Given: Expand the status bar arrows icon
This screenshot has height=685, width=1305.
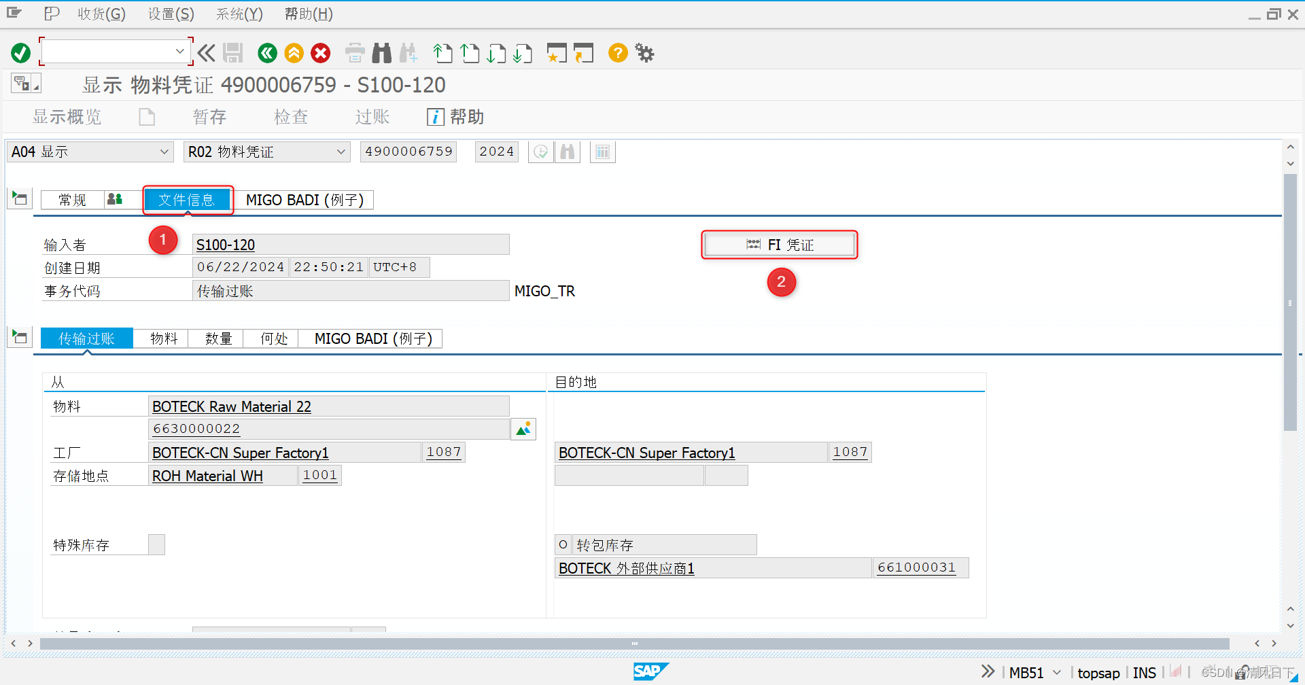Looking at the screenshot, I should (x=988, y=671).
